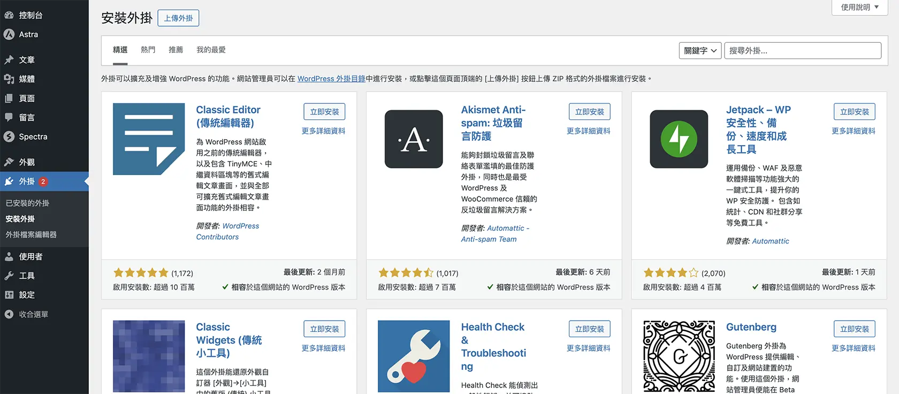Open 已安裝的外掛 submenu item

(x=27, y=203)
